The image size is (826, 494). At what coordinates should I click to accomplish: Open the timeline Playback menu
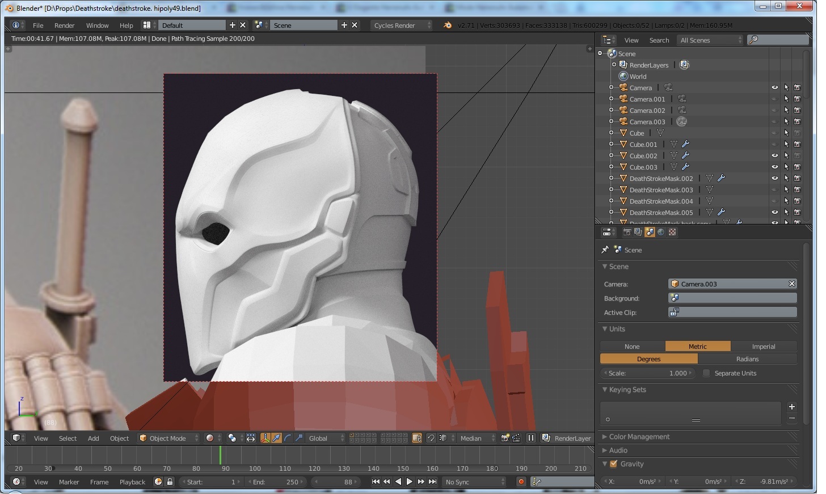tap(132, 482)
